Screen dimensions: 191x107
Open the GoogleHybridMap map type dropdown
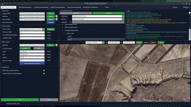point(103,43)
